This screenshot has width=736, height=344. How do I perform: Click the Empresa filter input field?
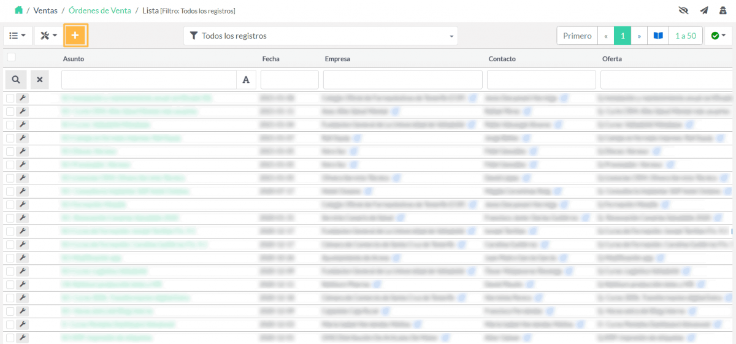point(402,80)
